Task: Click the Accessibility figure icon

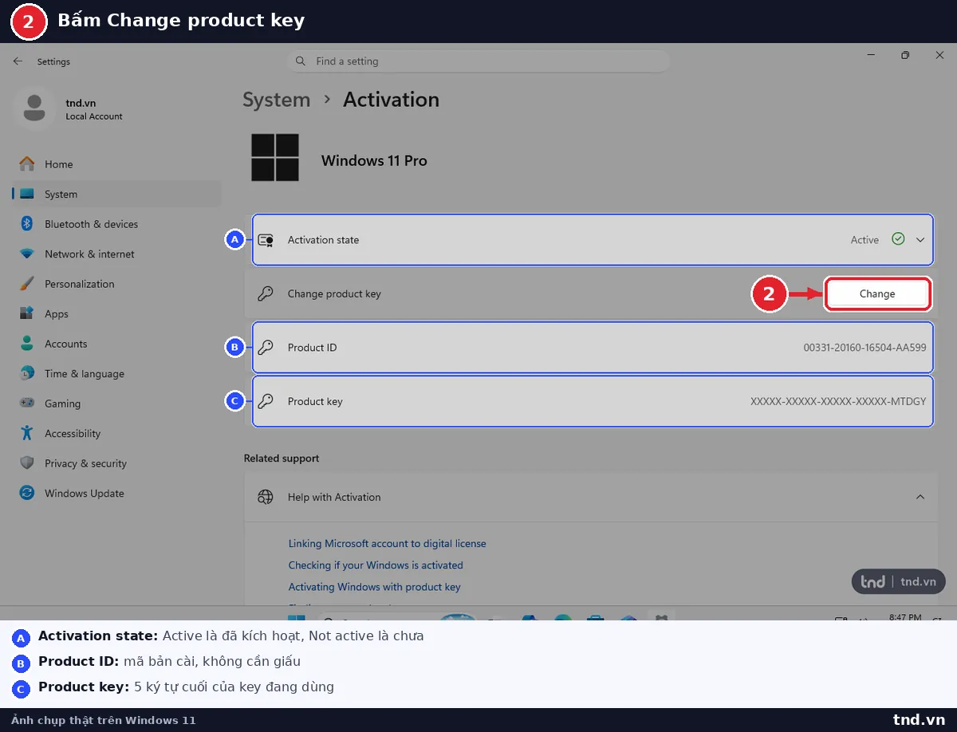Action: 27,433
